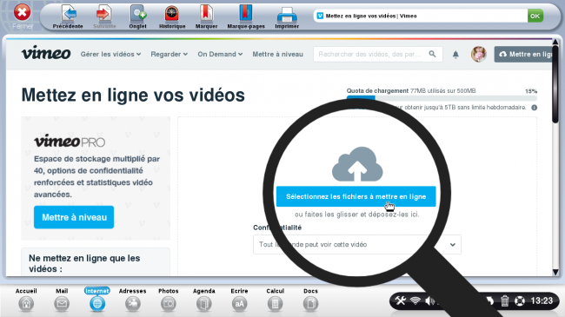Click the tools settings tray icon
This screenshot has height=317, width=565.
coord(401,300)
